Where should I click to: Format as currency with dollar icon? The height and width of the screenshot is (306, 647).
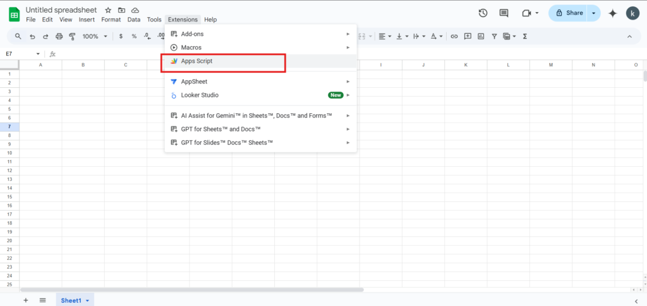pos(121,36)
